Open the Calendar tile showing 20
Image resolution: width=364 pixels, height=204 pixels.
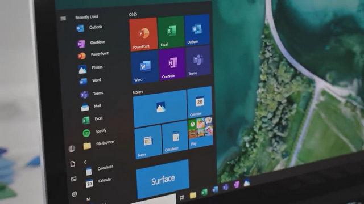(200, 102)
